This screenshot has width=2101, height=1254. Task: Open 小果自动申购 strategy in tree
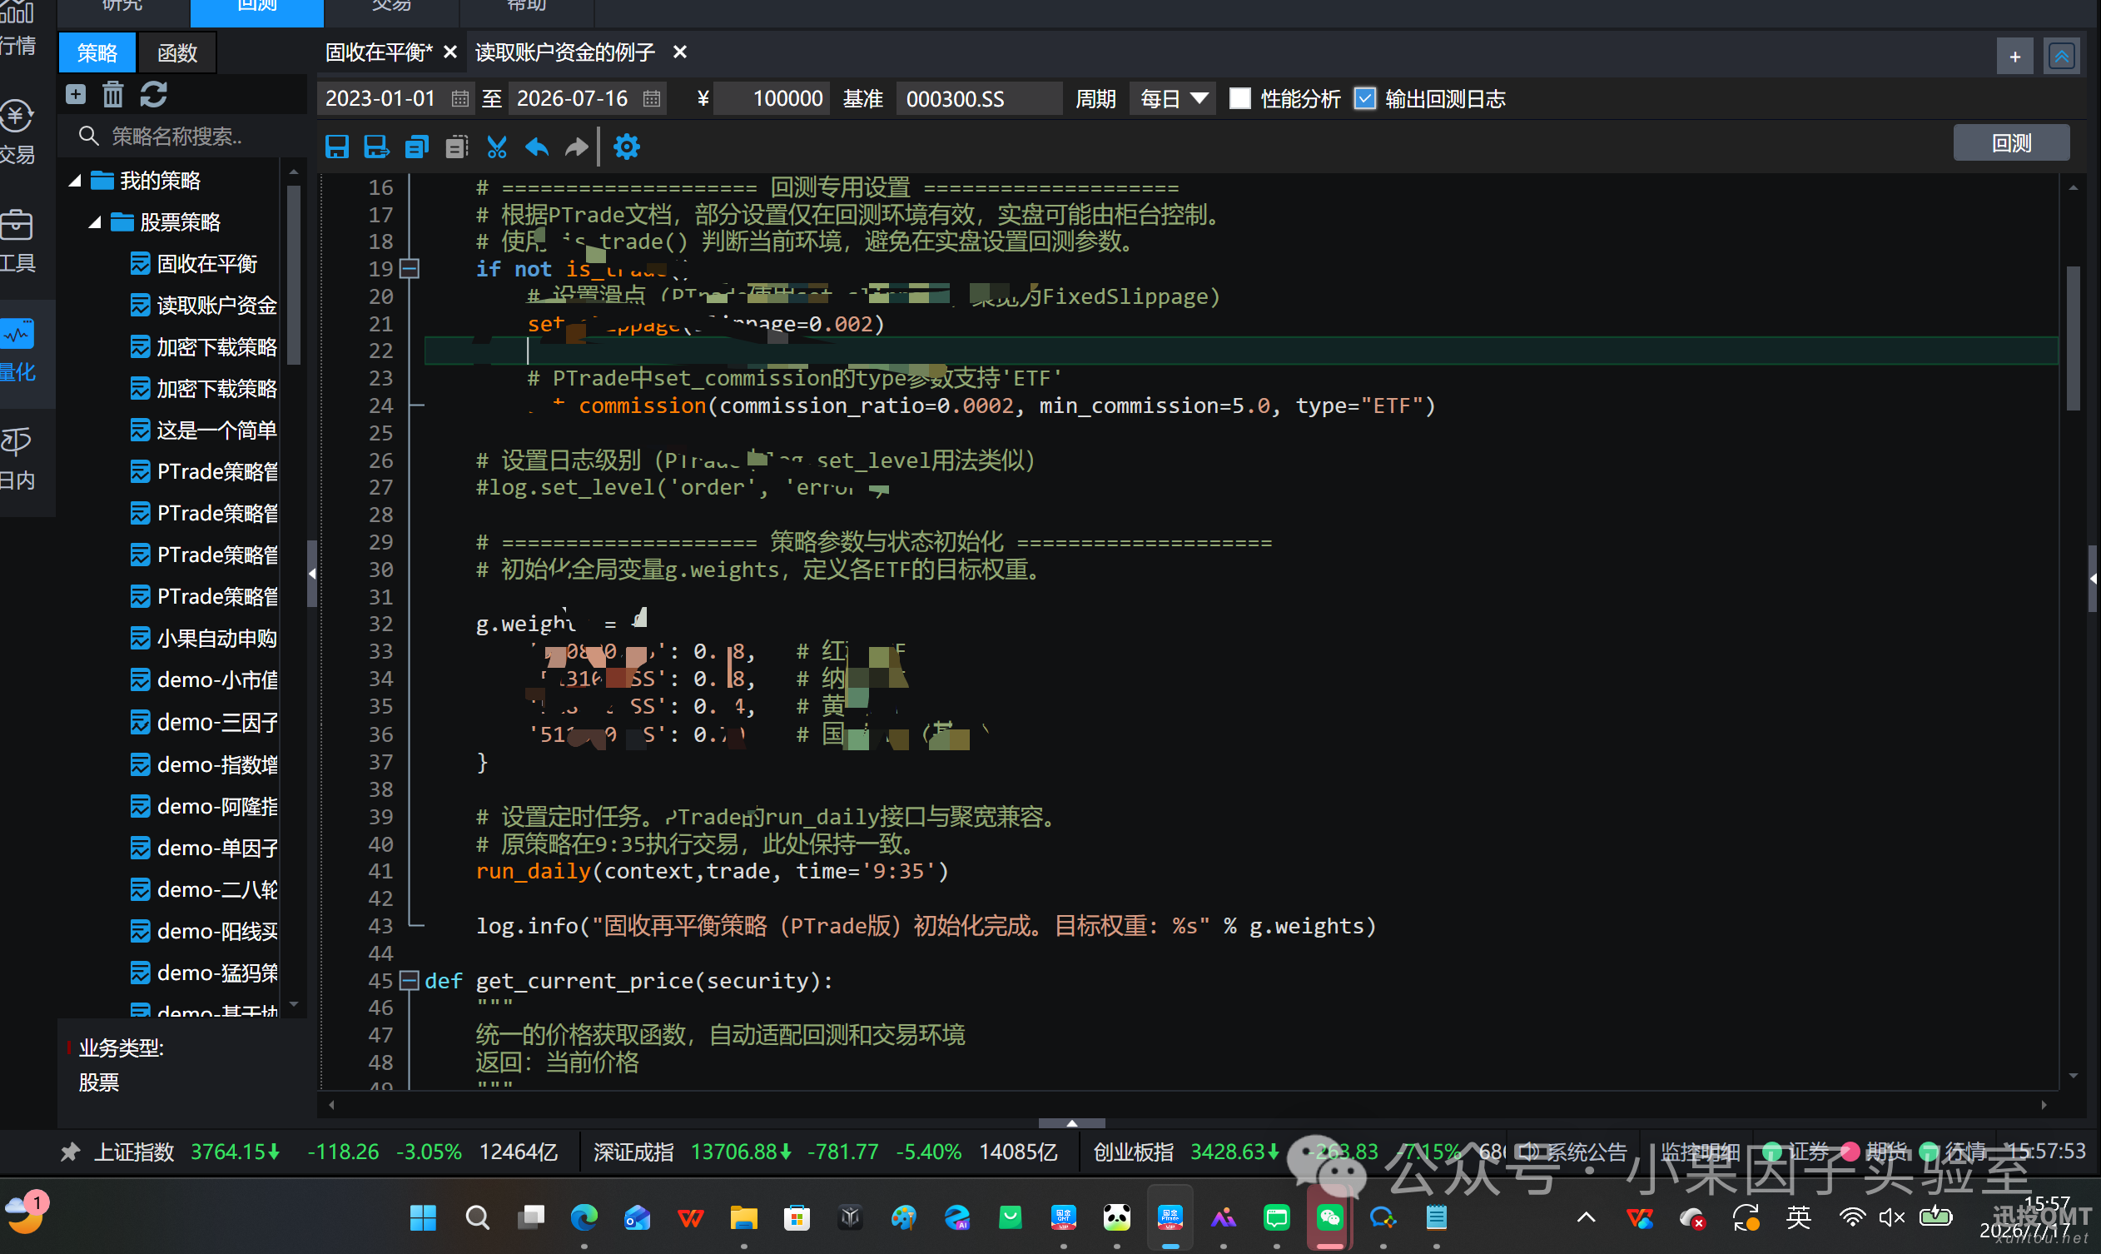[x=204, y=638]
